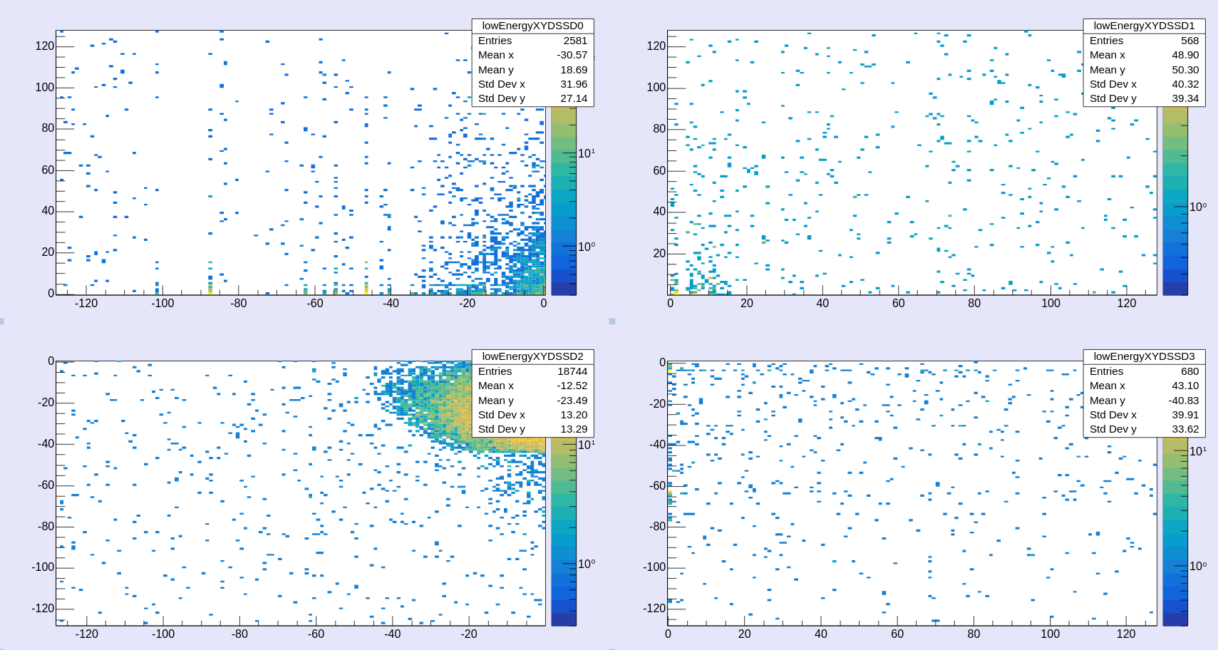This screenshot has width=1218, height=650.
Task: Click the lowEnergyXYDSSD1 stats box title
Action: pyautogui.click(x=1144, y=26)
